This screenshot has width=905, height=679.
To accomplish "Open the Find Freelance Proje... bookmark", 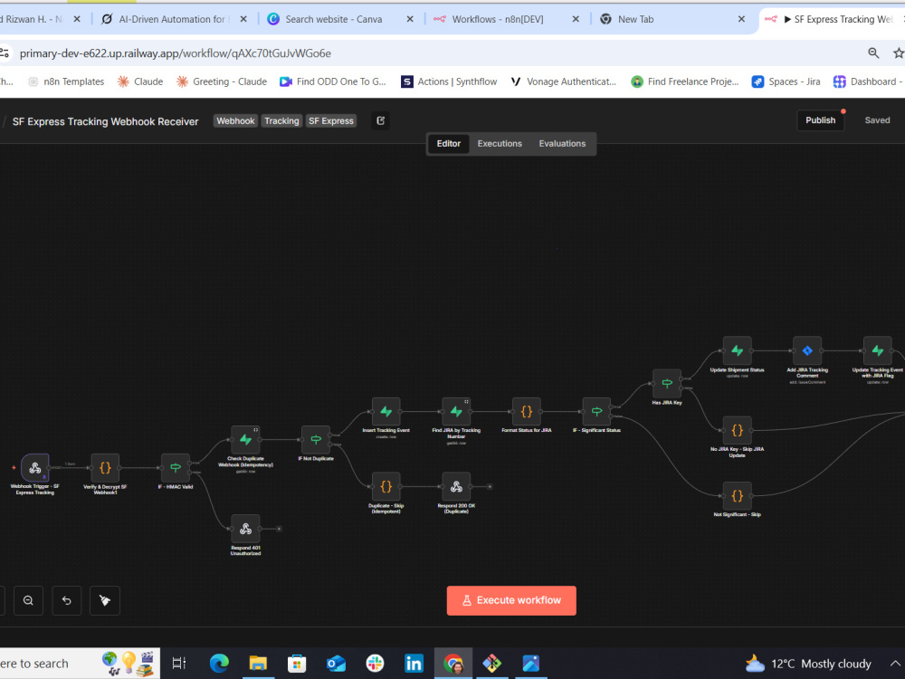I will click(685, 81).
